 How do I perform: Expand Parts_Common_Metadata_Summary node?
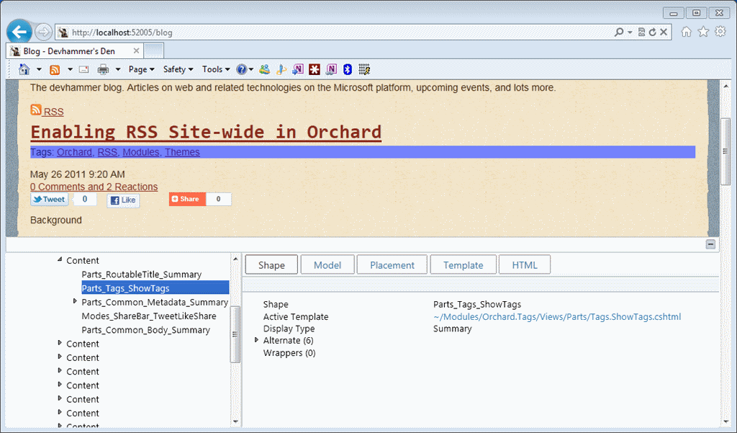(x=75, y=301)
